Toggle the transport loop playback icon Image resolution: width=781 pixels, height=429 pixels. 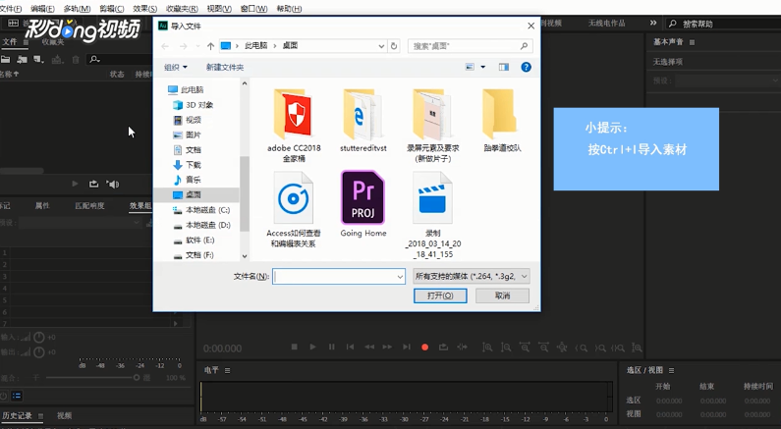[443, 347]
